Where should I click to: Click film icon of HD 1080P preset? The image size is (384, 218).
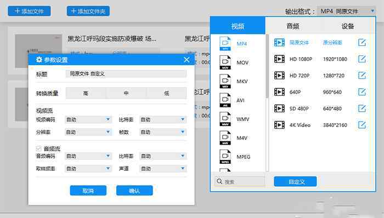coord(279,59)
